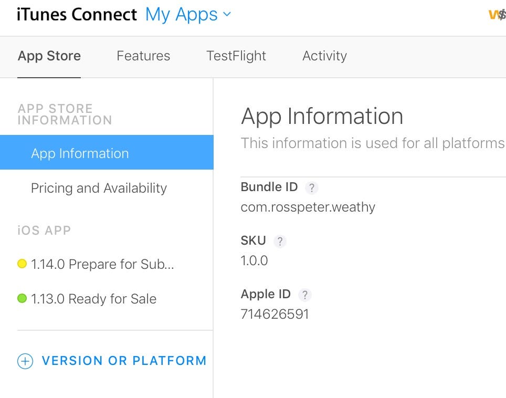This screenshot has height=398, width=506.
Task: Expand the My Apps chevron arrow
Action: tap(227, 15)
